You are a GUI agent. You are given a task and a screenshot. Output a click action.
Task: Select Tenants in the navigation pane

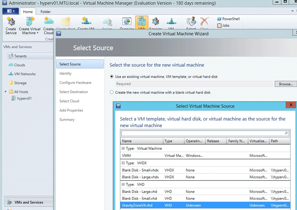click(20, 56)
